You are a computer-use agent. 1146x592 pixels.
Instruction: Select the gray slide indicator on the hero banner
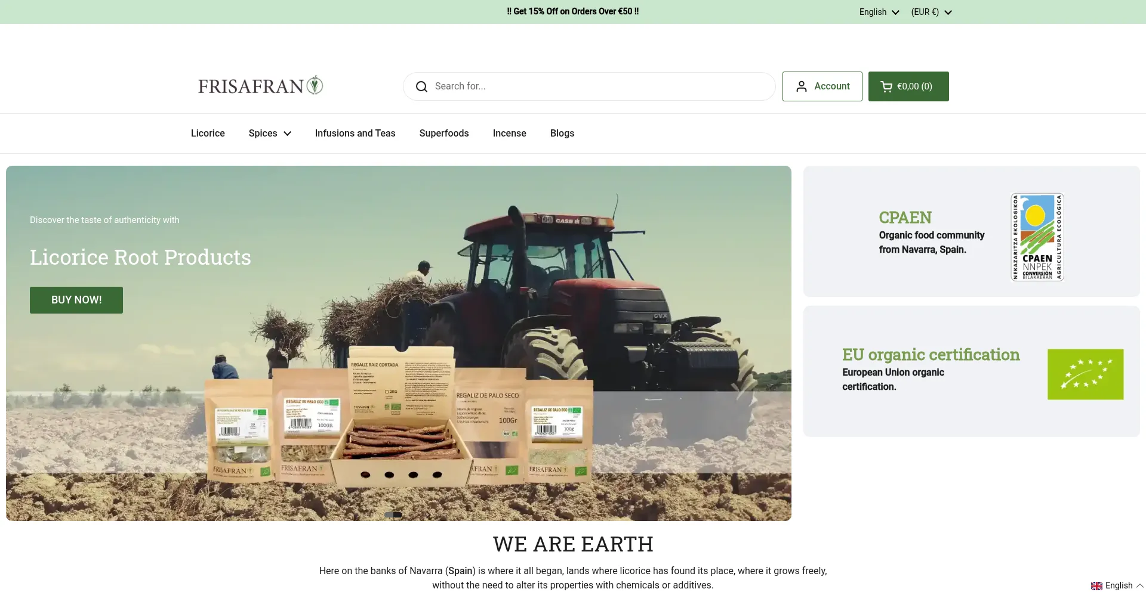click(x=389, y=514)
